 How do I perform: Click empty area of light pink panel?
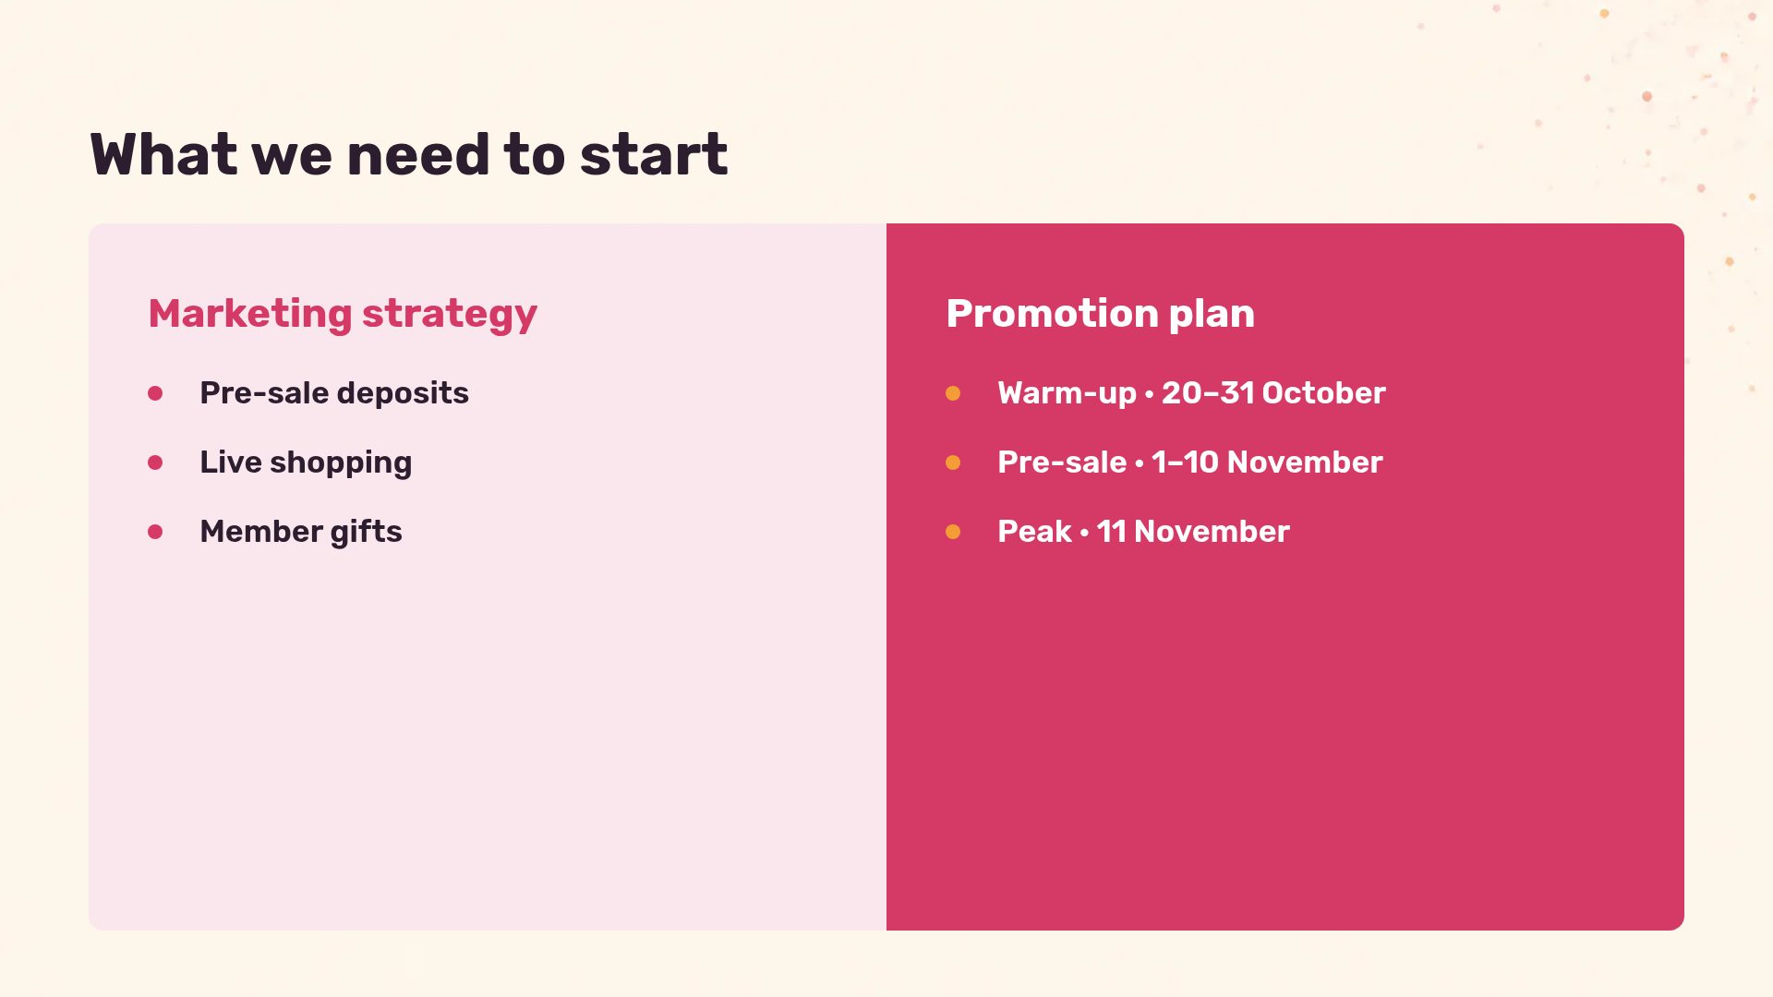pos(488,739)
